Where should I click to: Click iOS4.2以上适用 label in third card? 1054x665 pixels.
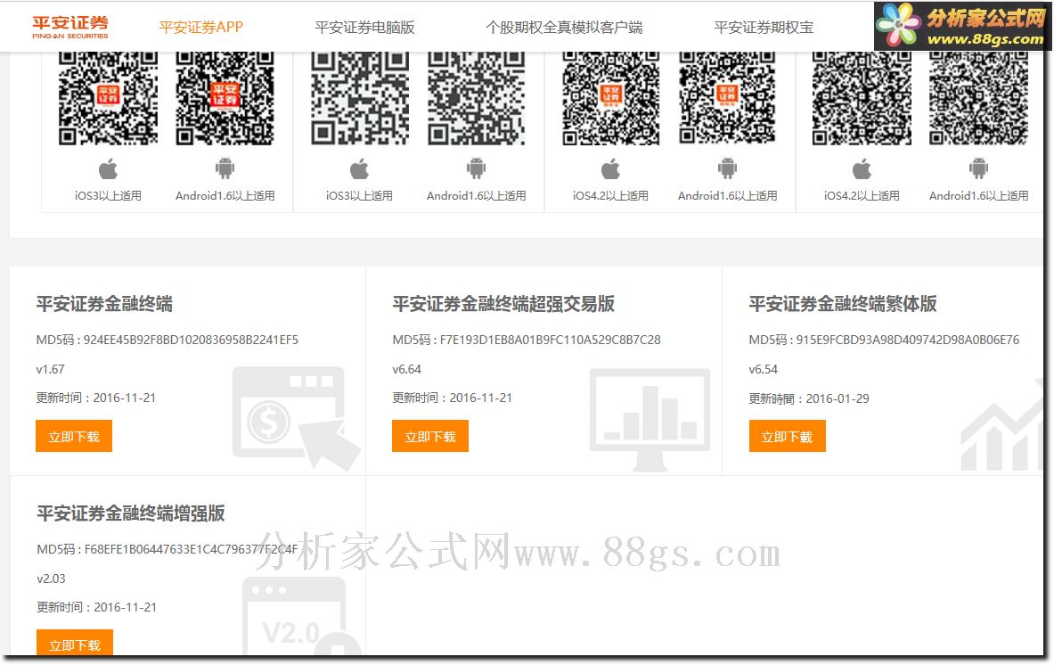[611, 196]
